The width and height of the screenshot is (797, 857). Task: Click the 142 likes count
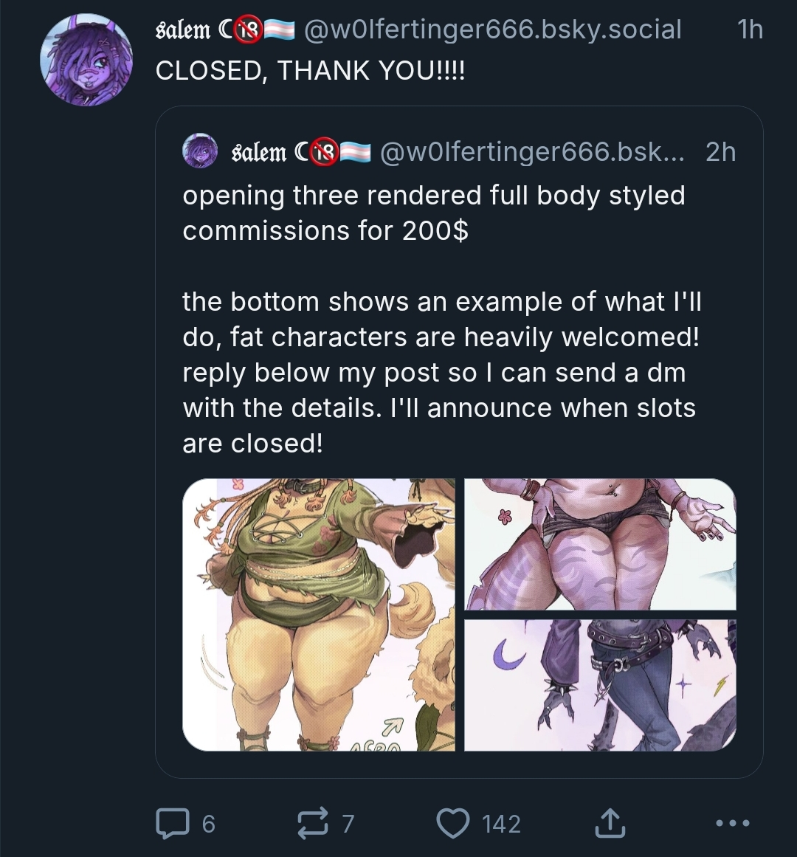pyautogui.click(x=501, y=824)
